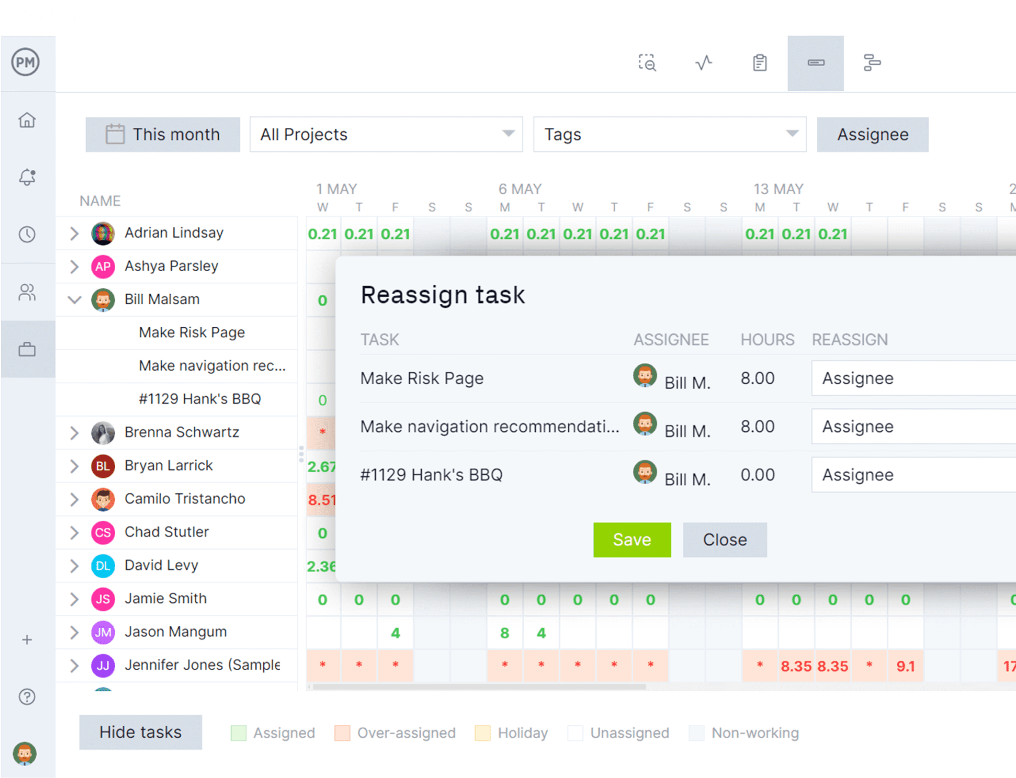
Task: Click the Assignee grouping button
Action: click(872, 134)
